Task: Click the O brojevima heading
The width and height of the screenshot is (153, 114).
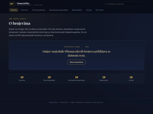Action: (20, 23)
